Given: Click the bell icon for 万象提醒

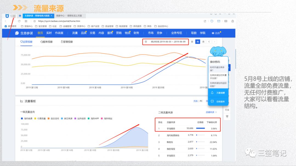Looking at the screenshot, I should click(x=212, y=93).
